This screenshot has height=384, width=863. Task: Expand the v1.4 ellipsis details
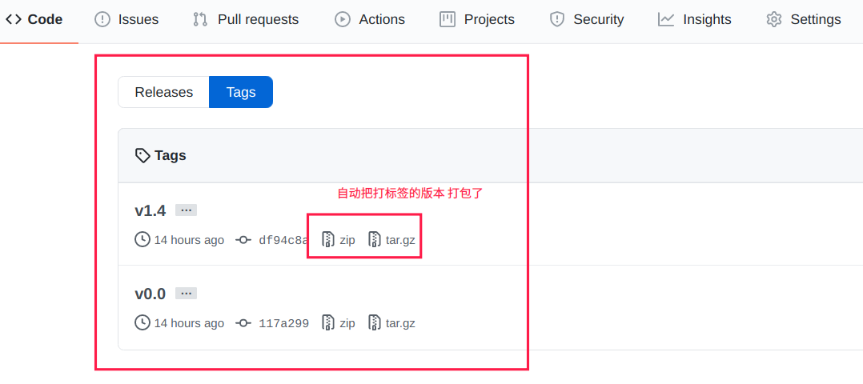186,210
